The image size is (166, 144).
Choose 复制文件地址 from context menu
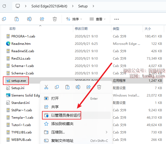pos(76,141)
